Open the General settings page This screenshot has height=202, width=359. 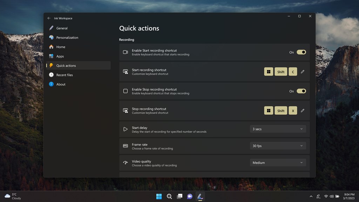click(x=78, y=28)
